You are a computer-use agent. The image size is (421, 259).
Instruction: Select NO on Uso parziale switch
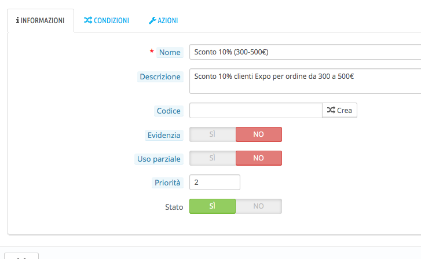(258, 158)
